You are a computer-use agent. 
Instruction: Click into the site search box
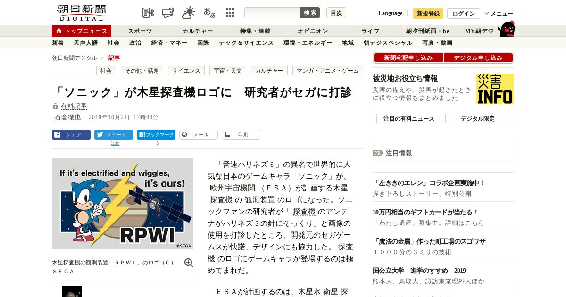(272, 13)
